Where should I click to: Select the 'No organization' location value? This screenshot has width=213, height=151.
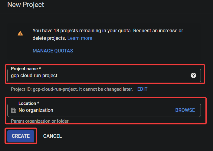point(36,110)
